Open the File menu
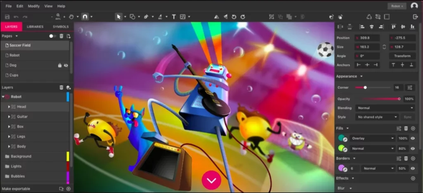423x193 pixels. (x=9, y=6)
